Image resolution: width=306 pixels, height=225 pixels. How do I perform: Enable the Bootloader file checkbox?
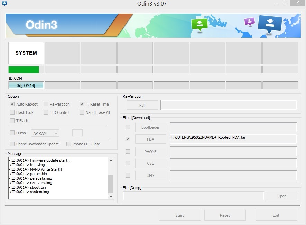[x=128, y=127]
